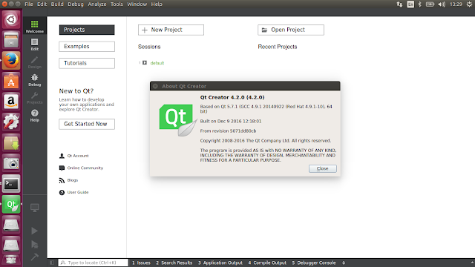The image size is (475, 267).
Task: Show the Application Output pane
Action: pos(220,263)
